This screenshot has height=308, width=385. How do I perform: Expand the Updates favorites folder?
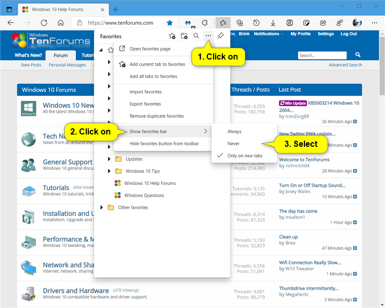(x=109, y=159)
